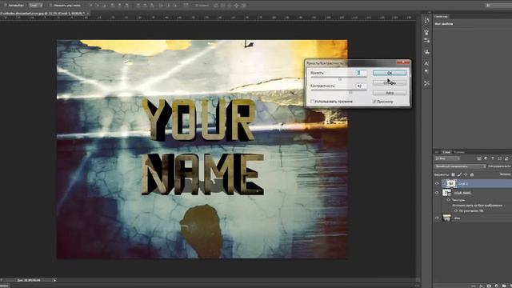Click the lock all padlock icon
The image size is (512, 288).
tap(472, 174)
